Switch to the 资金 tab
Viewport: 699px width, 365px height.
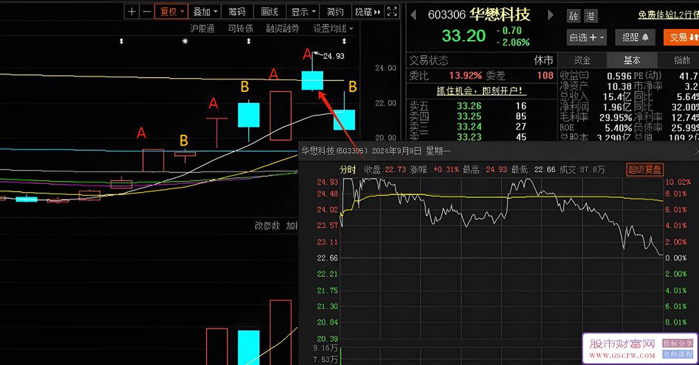(582, 60)
